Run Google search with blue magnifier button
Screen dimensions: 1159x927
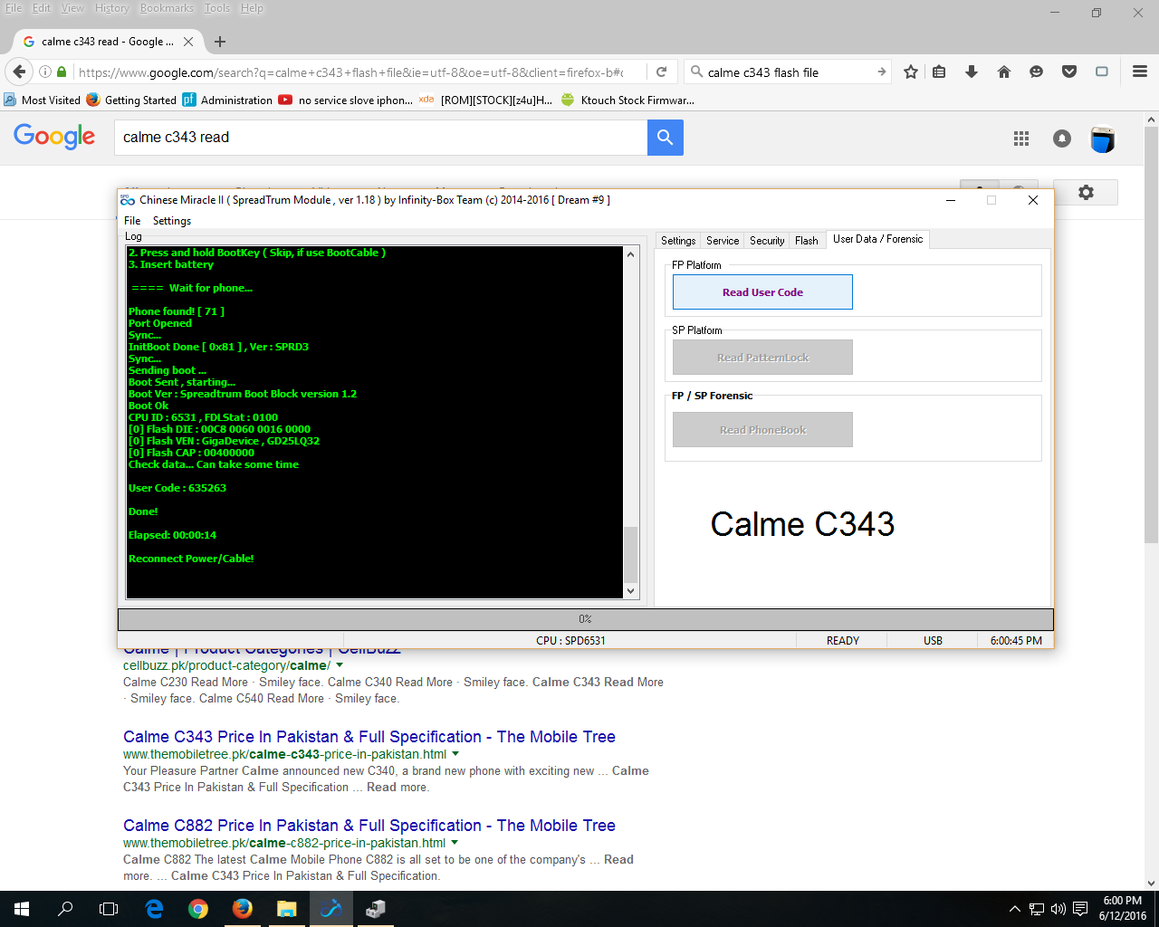[x=666, y=138]
